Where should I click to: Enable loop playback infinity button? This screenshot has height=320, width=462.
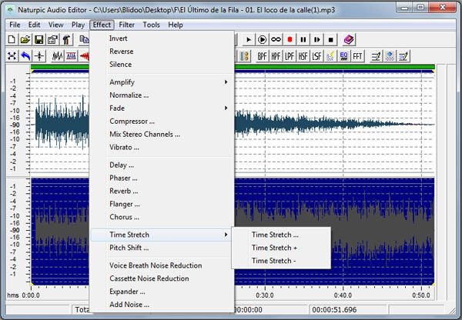coord(276,39)
